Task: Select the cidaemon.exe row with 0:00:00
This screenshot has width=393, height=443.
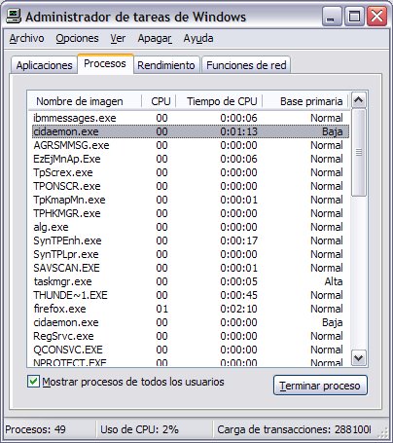Action: click(191, 322)
